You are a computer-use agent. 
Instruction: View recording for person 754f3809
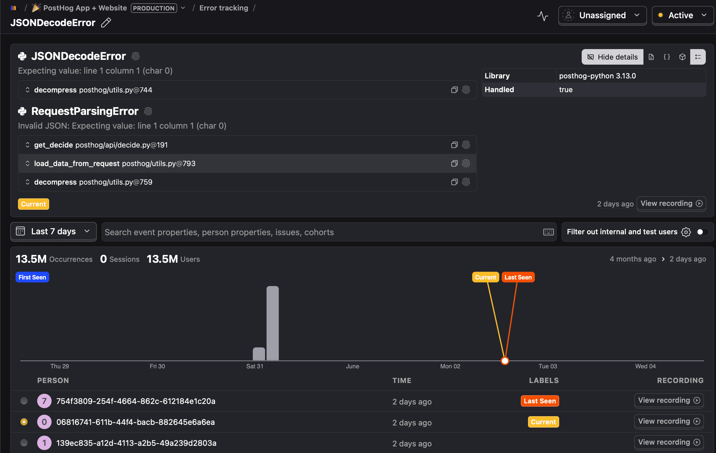(669, 400)
